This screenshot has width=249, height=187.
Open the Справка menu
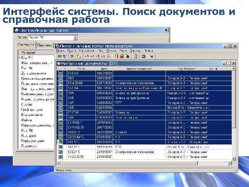[x=136, y=51]
